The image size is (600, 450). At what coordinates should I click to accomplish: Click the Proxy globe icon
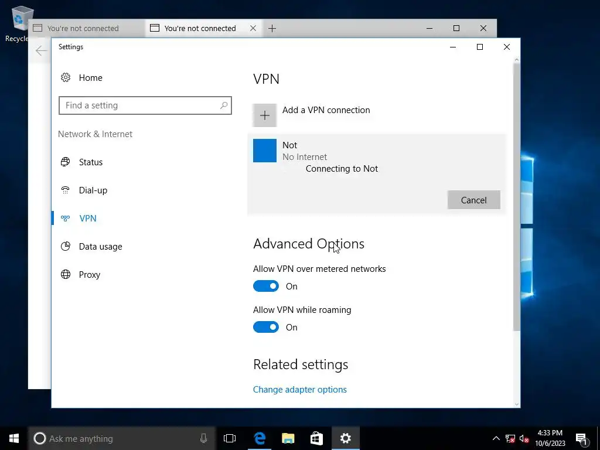[x=66, y=274]
